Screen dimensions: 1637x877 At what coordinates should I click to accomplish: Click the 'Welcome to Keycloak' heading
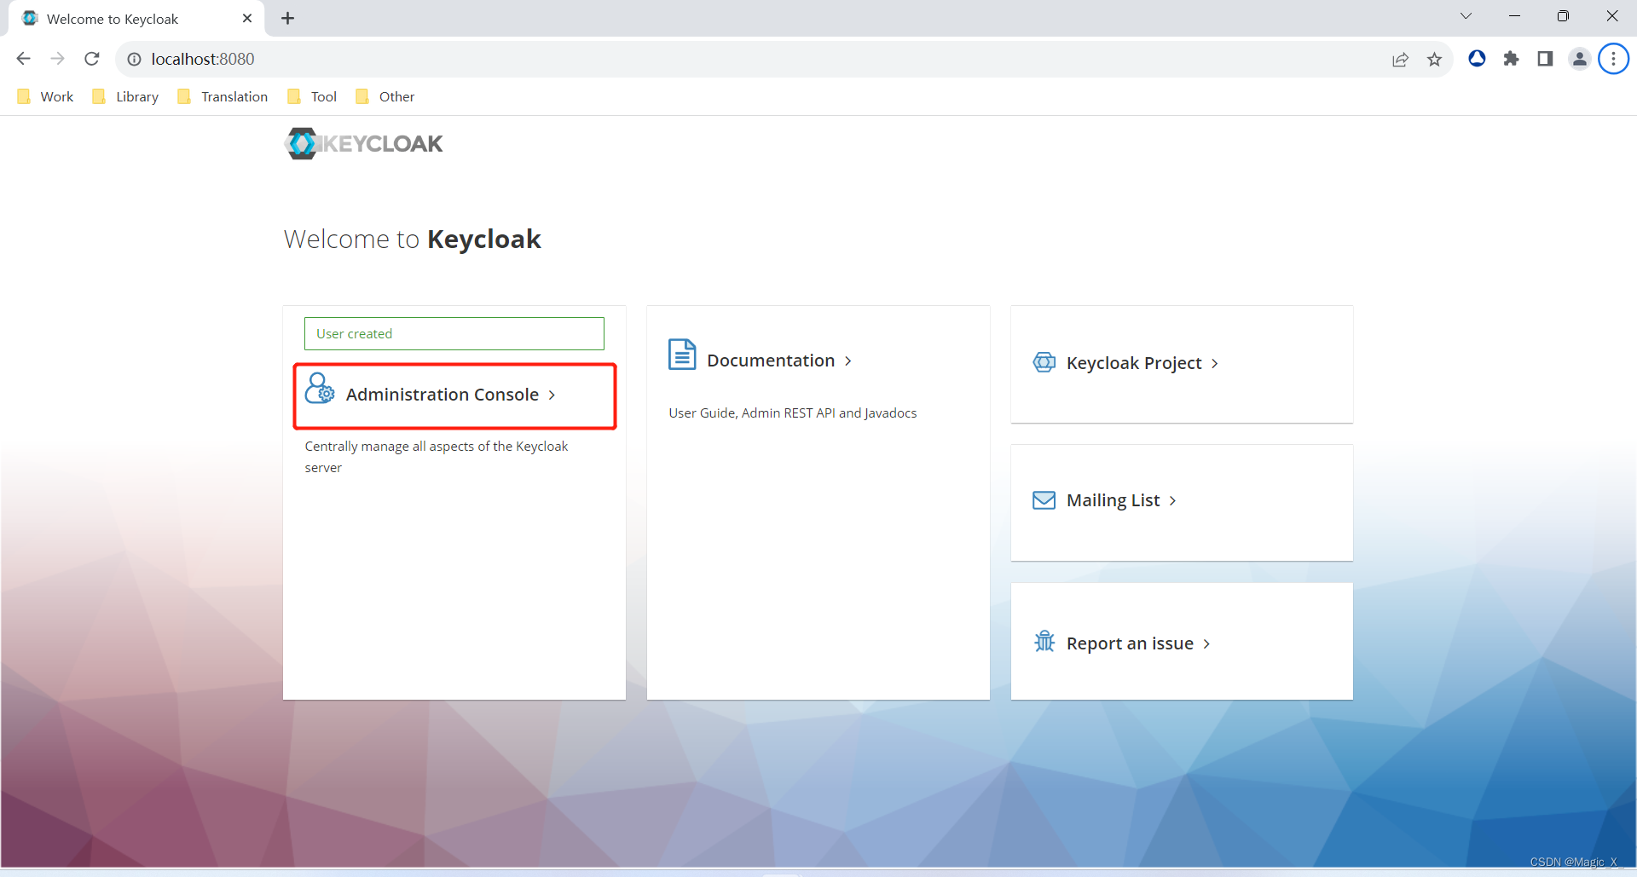(413, 239)
